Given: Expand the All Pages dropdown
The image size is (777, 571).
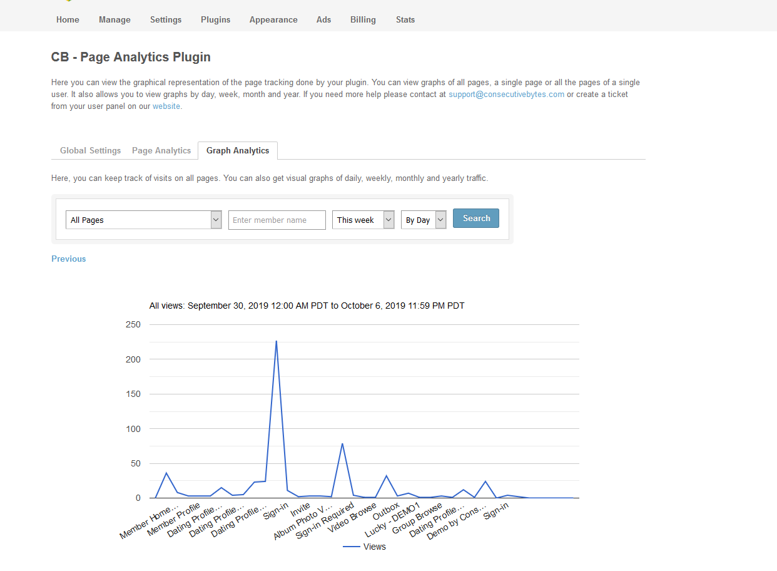Looking at the screenshot, I should coord(144,220).
